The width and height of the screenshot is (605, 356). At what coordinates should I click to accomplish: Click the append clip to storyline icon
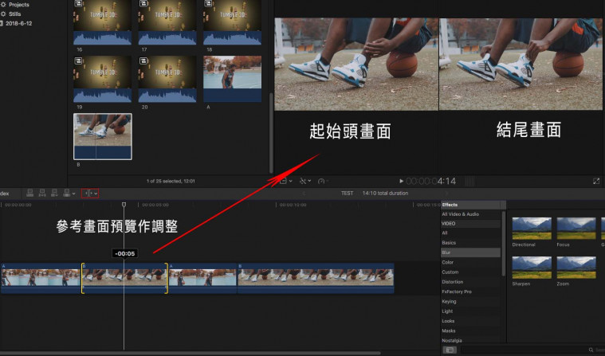[x=54, y=194]
